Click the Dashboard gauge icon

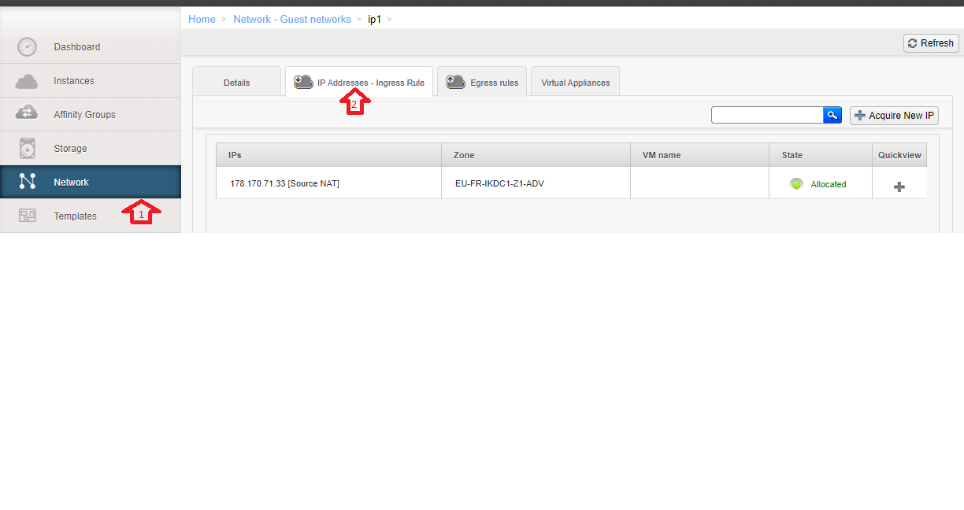27,47
